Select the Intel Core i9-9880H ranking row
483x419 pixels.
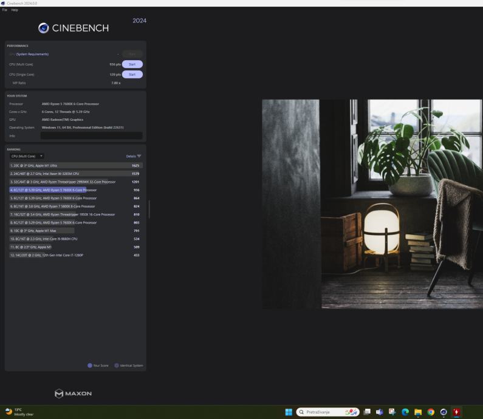click(x=76, y=239)
